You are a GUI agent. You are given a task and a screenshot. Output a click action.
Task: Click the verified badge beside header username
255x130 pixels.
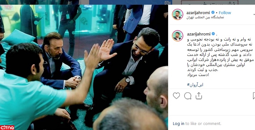(213, 13)
